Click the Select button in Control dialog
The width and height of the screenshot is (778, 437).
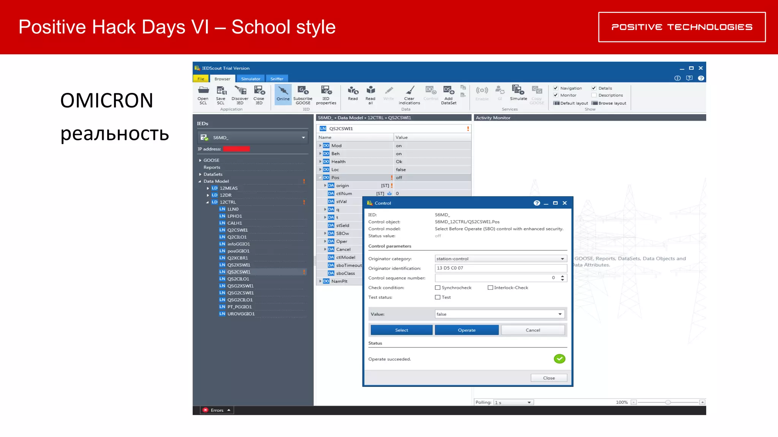coord(402,330)
